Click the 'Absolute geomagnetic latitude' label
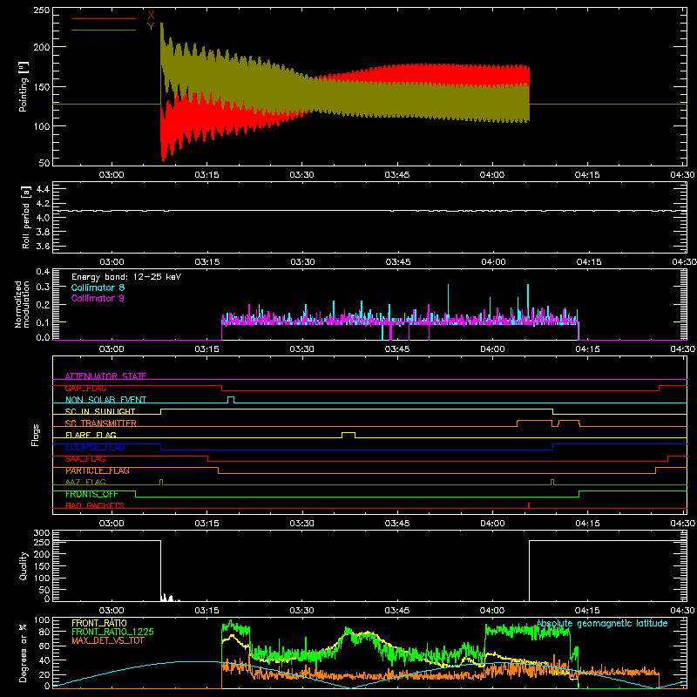697x697 pixels. tap(602, 623)
